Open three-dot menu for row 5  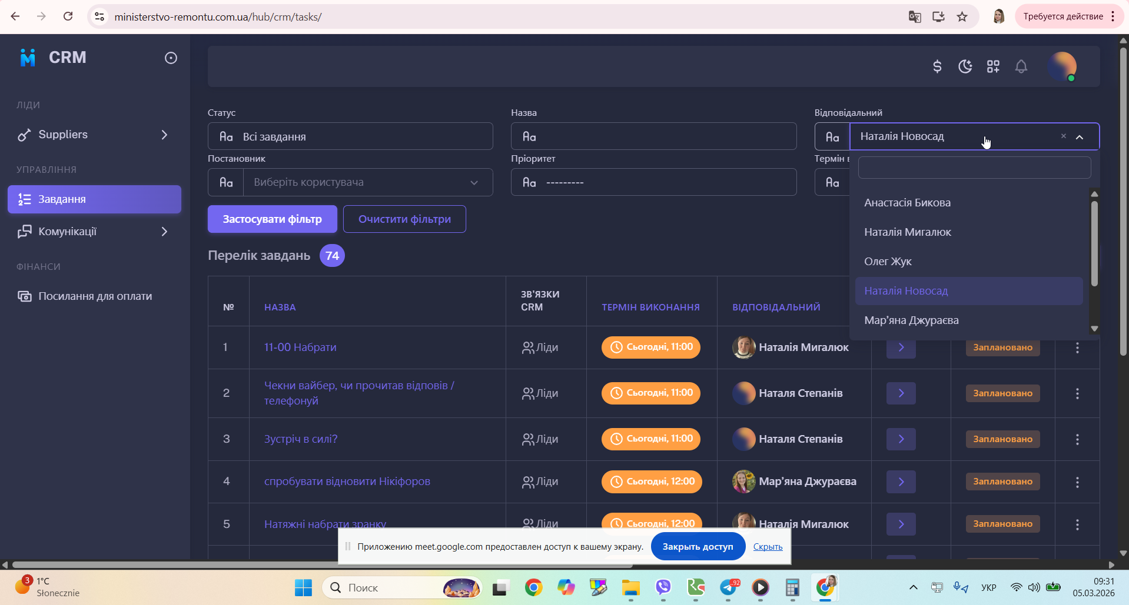click(x=1077, y=524)
